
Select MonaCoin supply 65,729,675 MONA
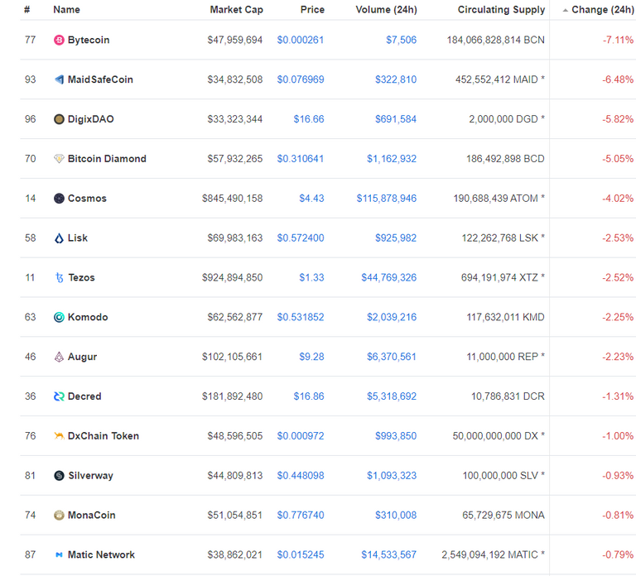pyautogui.click(x=503, y=516)
